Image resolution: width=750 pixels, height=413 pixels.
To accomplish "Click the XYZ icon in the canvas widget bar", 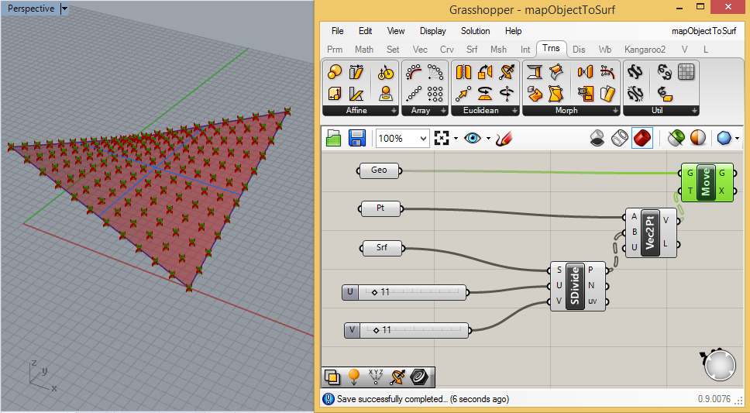I will tap(376, 377).
